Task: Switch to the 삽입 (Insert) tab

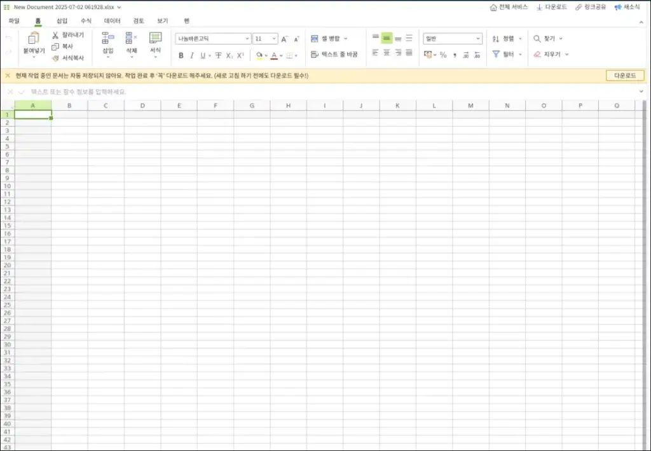Action: [62, 21]
